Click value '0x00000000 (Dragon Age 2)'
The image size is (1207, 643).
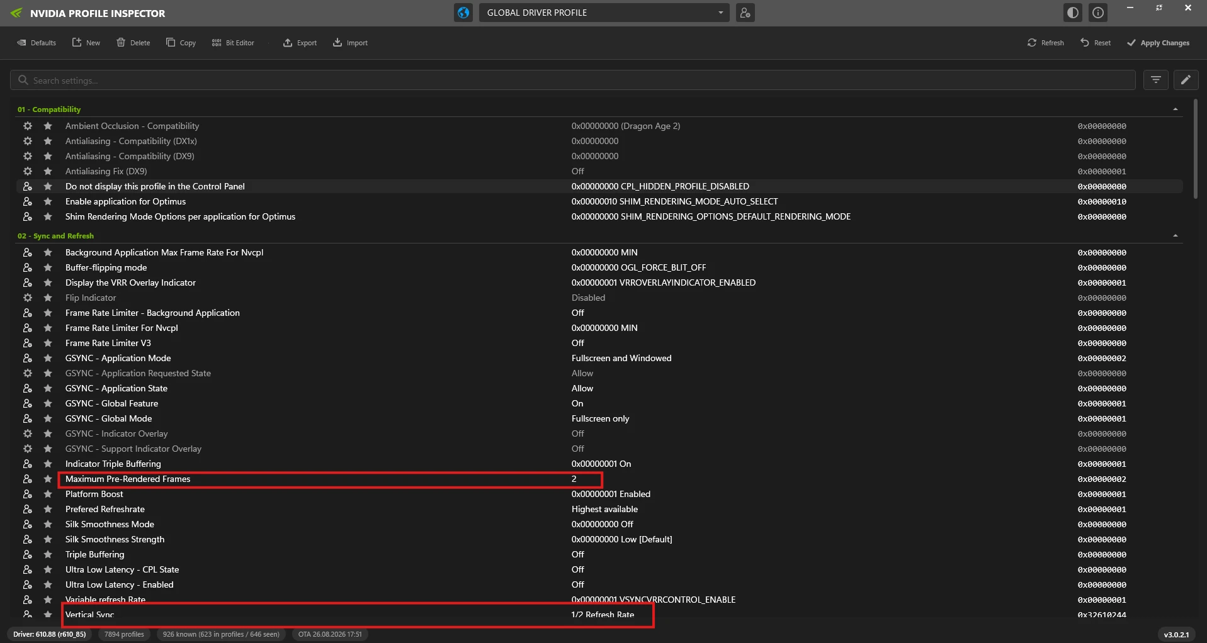point(626,126)
